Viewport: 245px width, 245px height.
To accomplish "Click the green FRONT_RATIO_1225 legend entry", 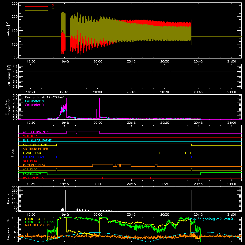I will [x=40, y=222].
